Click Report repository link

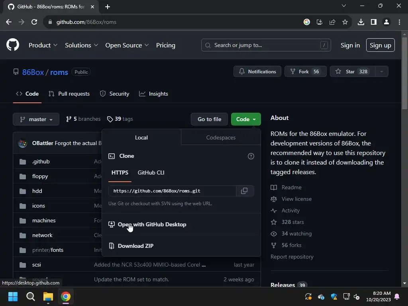[292, 257]
